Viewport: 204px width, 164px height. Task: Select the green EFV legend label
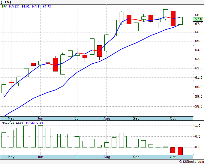coord(4,7)
